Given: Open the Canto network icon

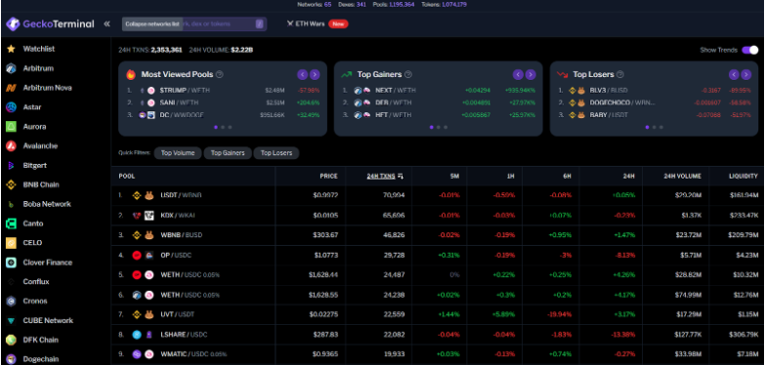Looking at the screenshot, I should [11, 223].
